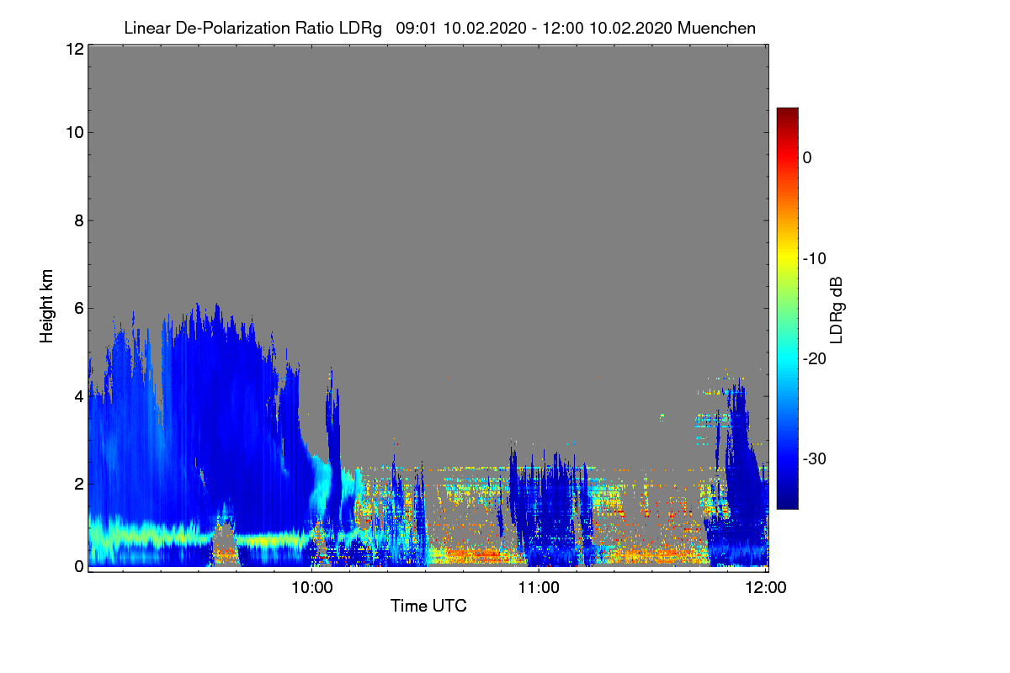Screen dimensions: 1010x673
Task: Click the height axis label 6
Action: tap(77, 309)
